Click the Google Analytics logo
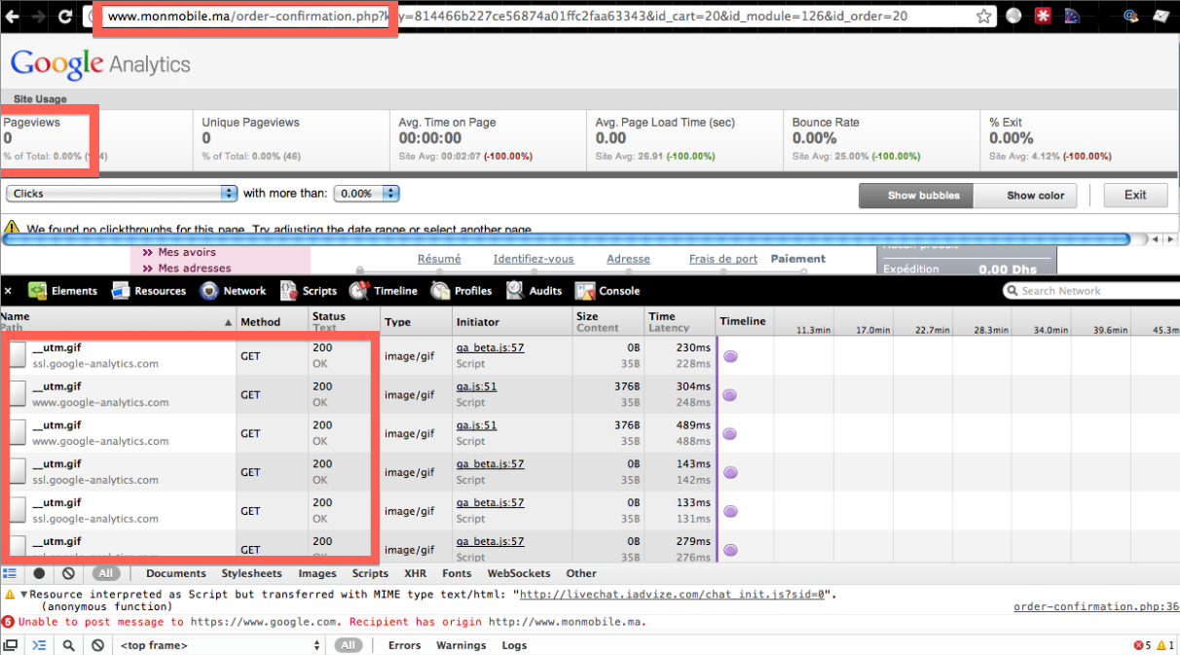 pos(100,64)
